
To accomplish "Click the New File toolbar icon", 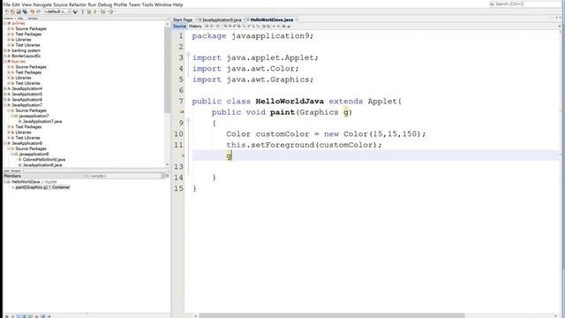I will pos(7,11).
